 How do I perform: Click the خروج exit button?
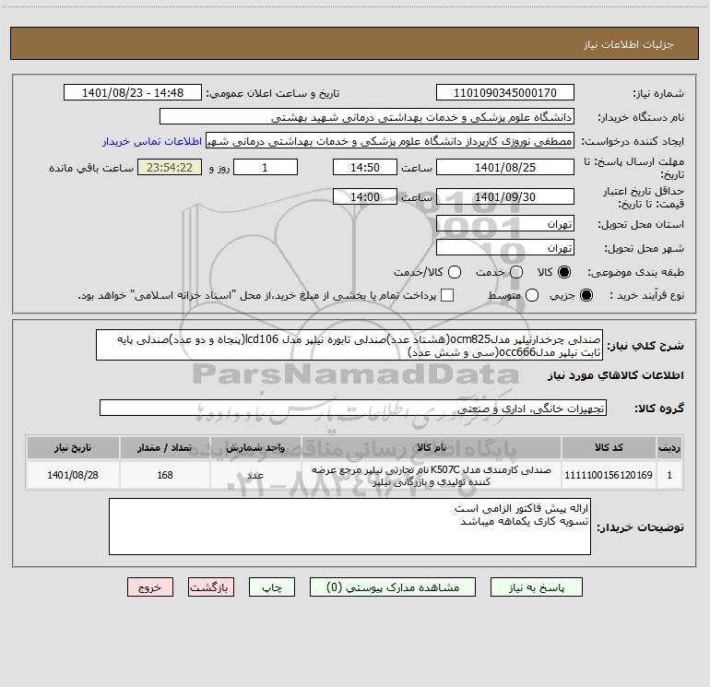point(150,587)
